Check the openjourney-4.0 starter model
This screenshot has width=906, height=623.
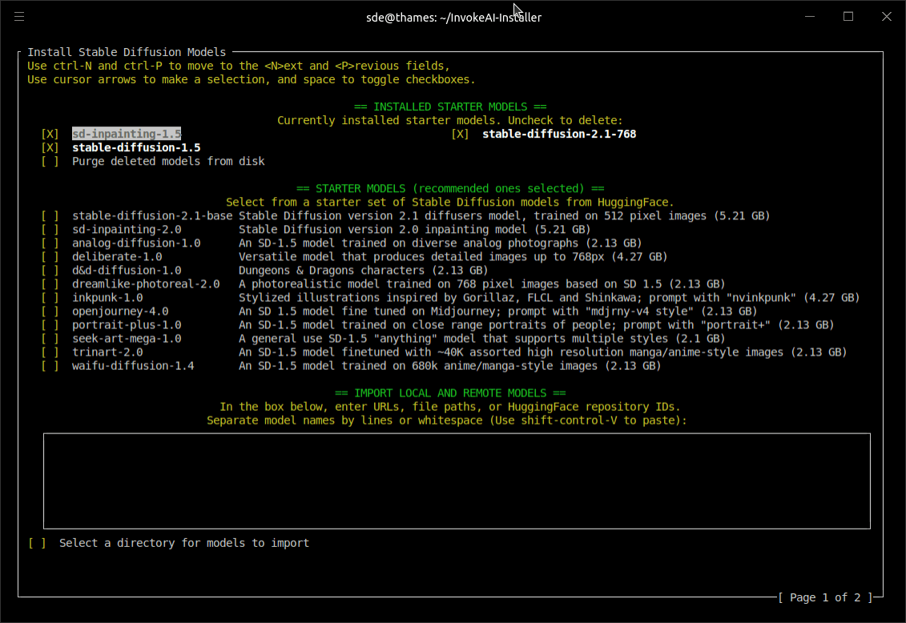click(50, 311)
